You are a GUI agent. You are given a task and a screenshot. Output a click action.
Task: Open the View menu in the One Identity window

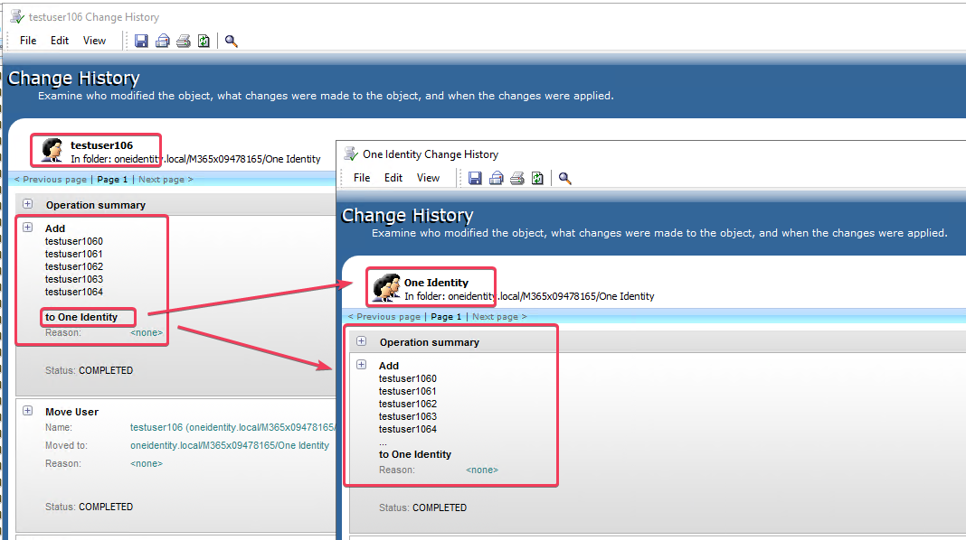click(x=428, y=178)
